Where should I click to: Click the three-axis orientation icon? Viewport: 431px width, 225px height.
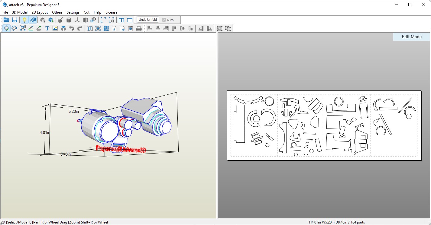77,20
